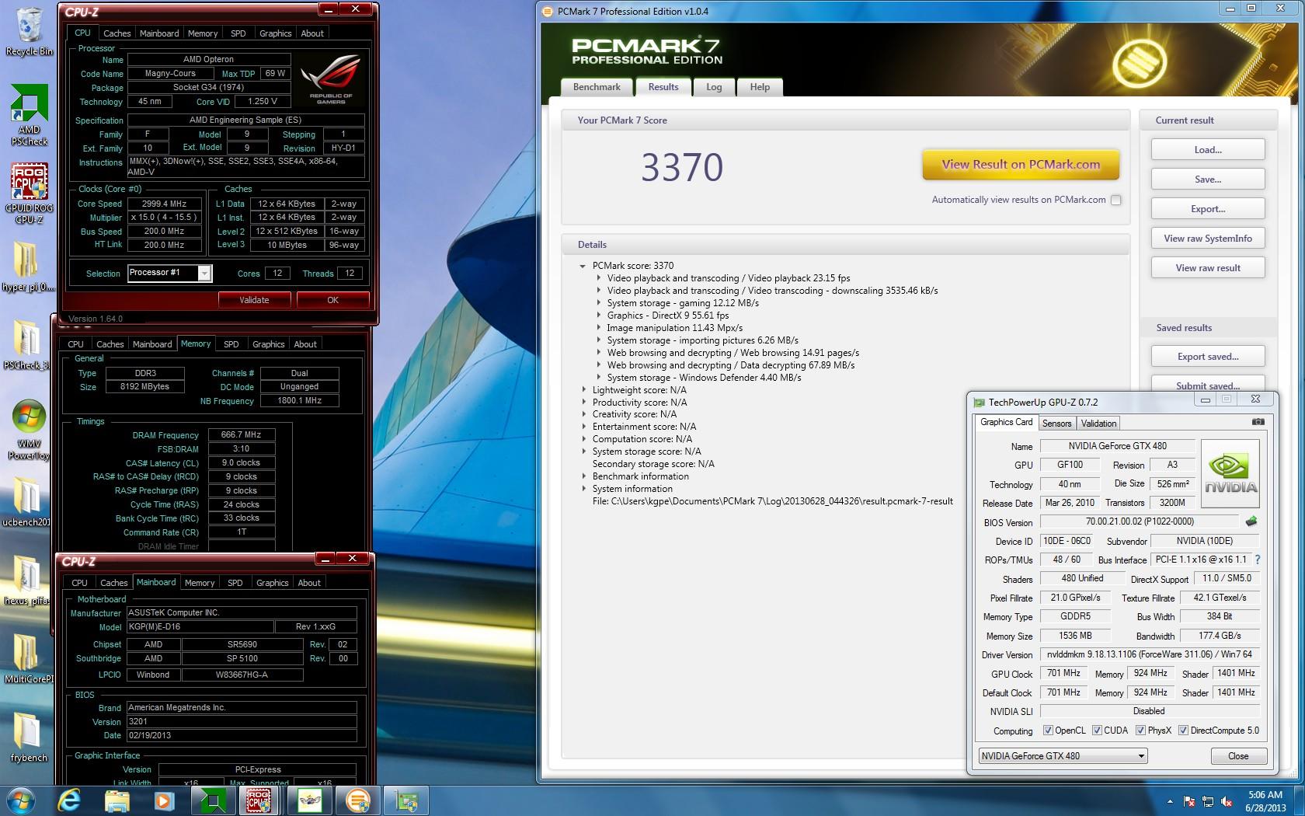This screenshot has width=1305, height=816.
Task: Open Windows Media Player taskbar icon
Action: (163, 800)
